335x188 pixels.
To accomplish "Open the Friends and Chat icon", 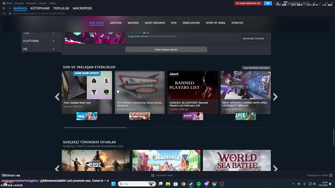I will tap(331, 175).
